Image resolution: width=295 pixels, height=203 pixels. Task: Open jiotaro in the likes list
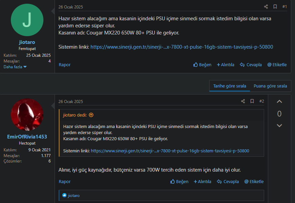pyautogui.click(x=74, y=196)
